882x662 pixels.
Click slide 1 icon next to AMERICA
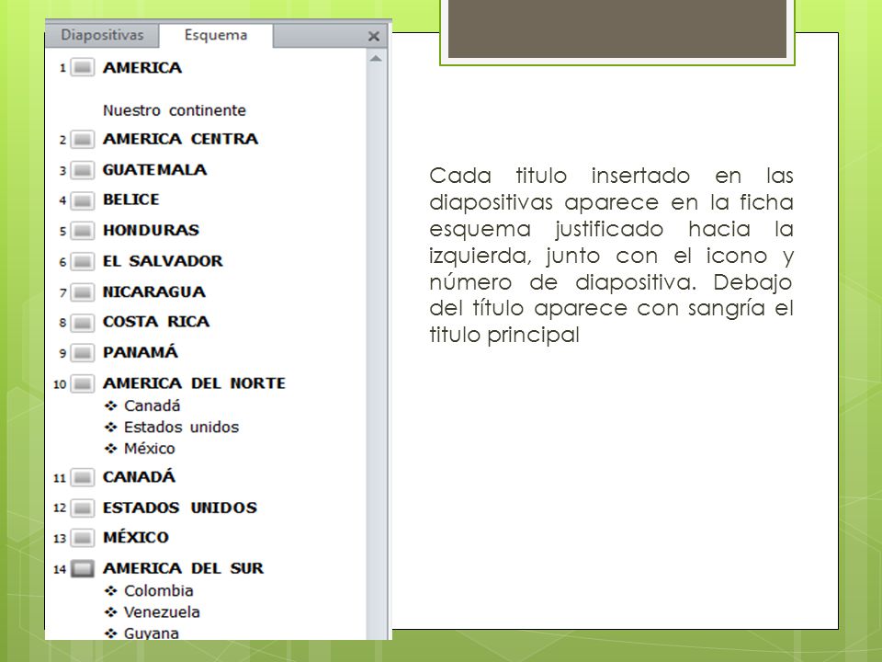(x=83, y=67)
